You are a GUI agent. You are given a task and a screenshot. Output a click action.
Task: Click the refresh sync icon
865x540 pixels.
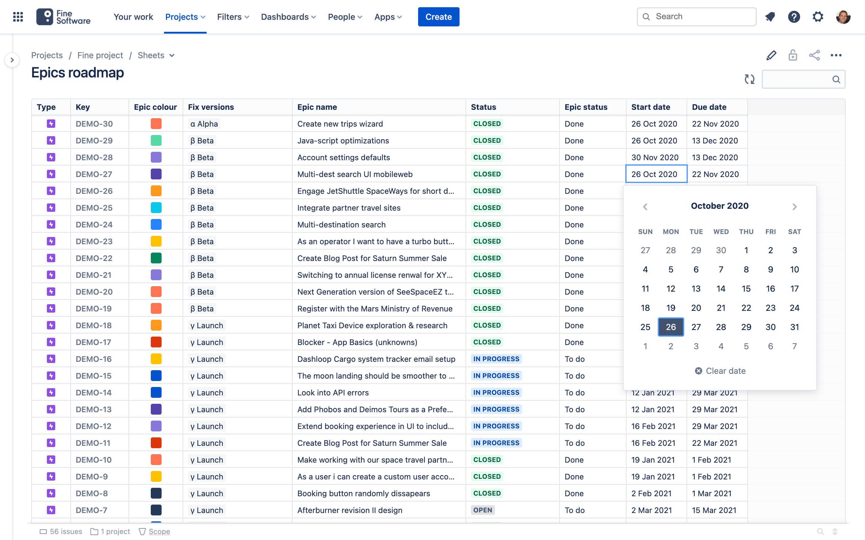(750, 79)
